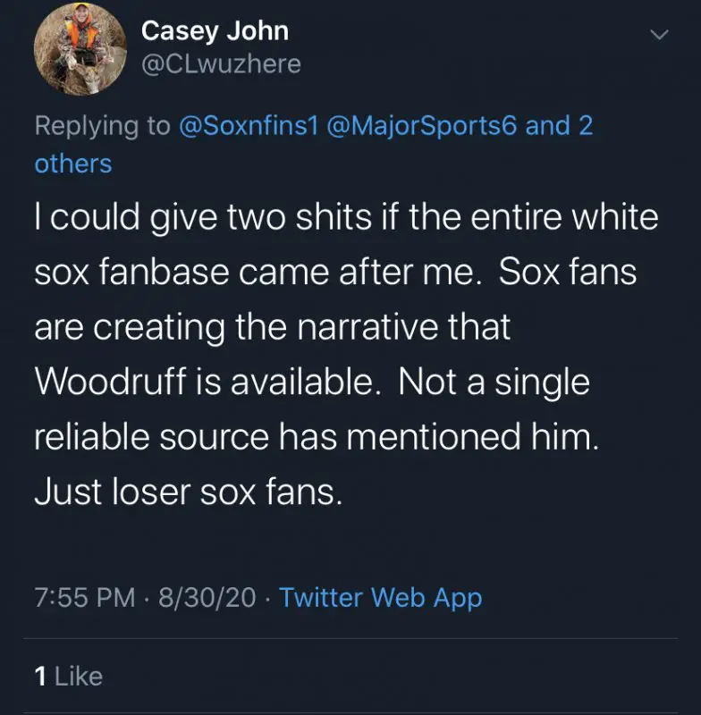Screen dimensions: 701x715
Task: Click the word 'others' in reply line
Action: click(x=73, y=164)
